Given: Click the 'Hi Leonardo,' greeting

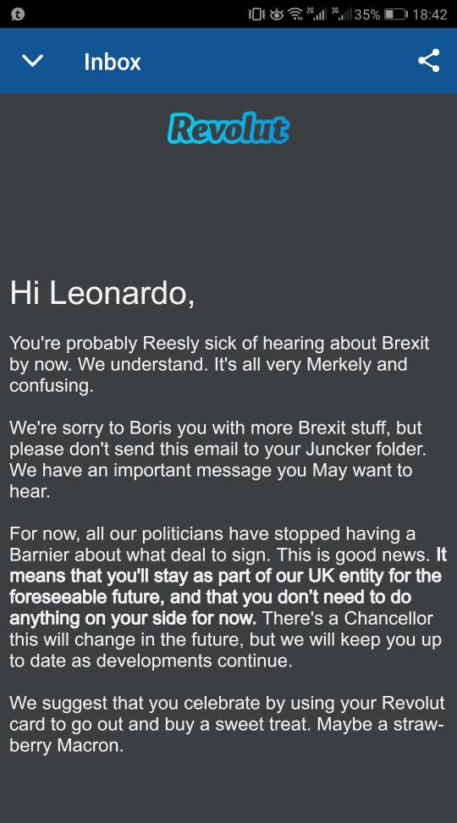Looking at the screenshot, I should pyautogui.click(x=102, y=293).
